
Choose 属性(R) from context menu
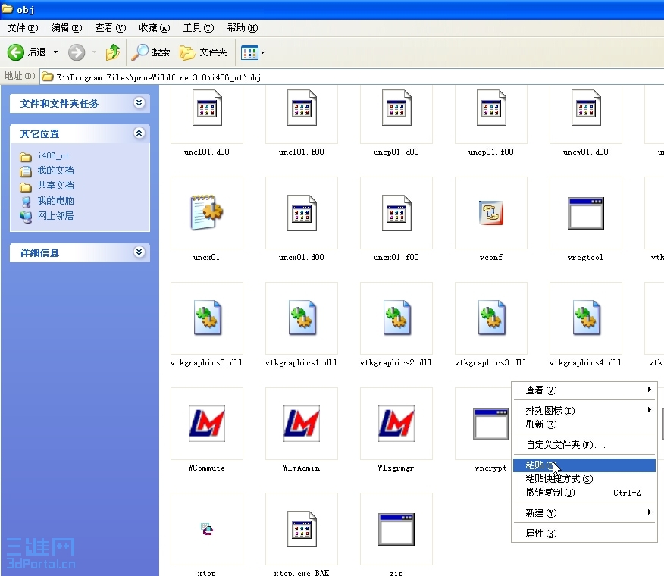[x=584, y=534]
